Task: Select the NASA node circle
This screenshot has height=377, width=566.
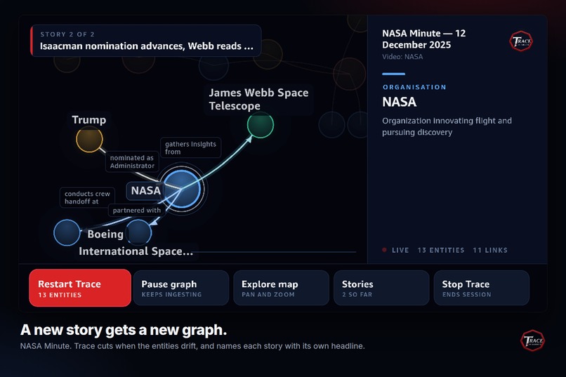Action: click(182, 189)
